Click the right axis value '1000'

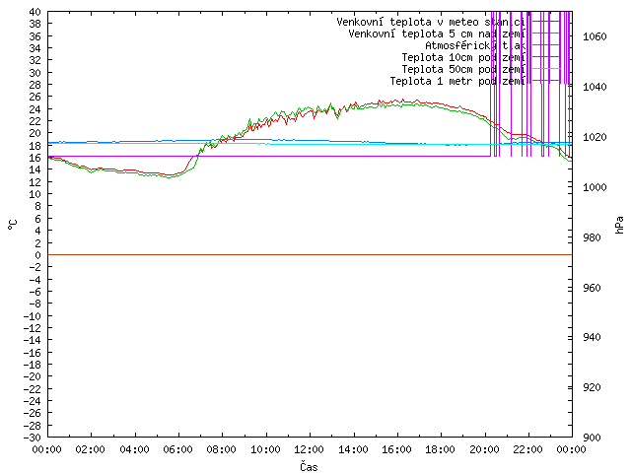point(595,187)
